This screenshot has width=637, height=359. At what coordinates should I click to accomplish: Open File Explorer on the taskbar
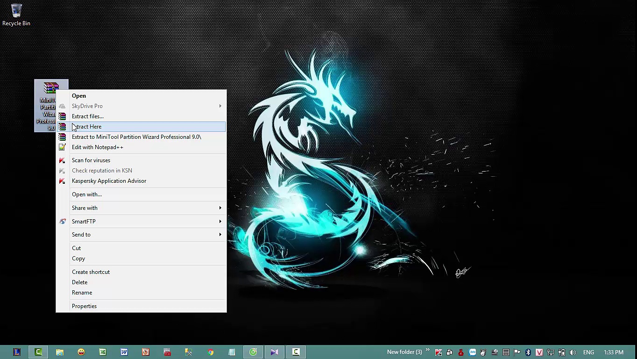click(x=60, y=352)
